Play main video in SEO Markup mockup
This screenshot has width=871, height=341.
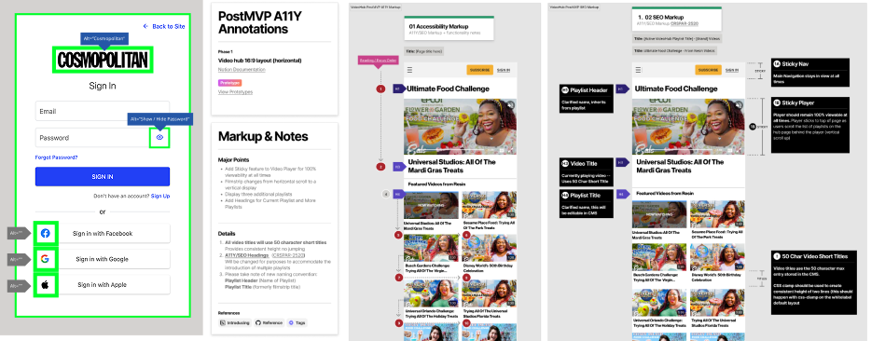688,126
